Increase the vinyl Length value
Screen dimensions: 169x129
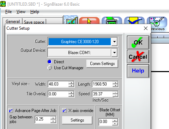115,82
